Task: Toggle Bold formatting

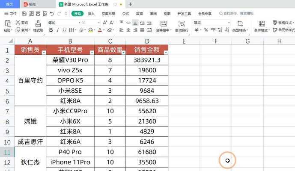Action: pos(51,30)
